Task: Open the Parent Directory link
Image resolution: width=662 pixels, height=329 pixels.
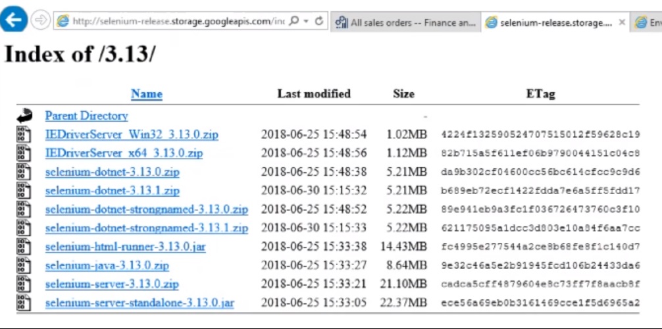Action: pos(87,116)
